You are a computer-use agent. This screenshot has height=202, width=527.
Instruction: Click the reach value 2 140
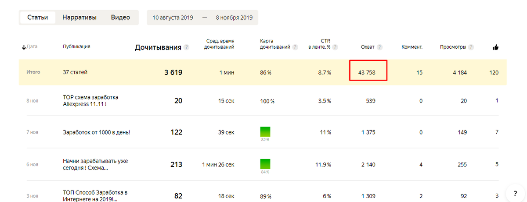368,164
